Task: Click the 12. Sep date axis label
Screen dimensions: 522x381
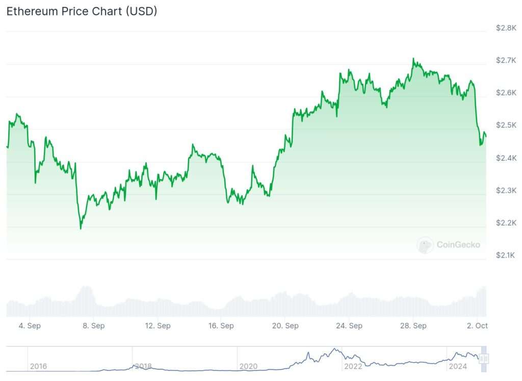Action: (157, 326)
